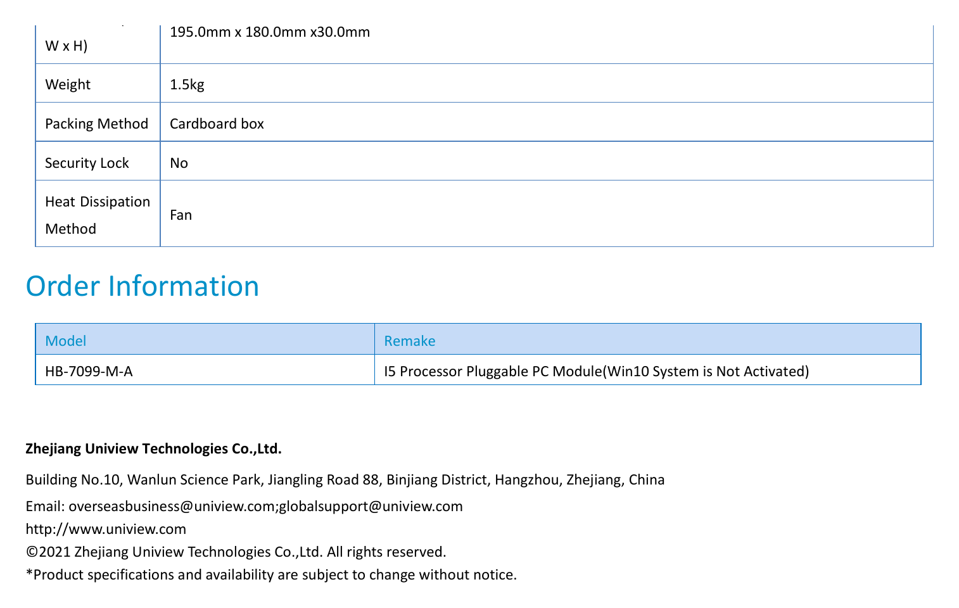Select the HB-7099-M-A model cell
Screen dimensions: 959x608
tap(205, 370)
